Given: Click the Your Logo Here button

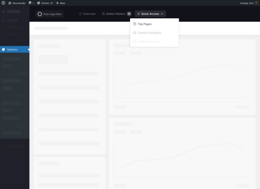Looking at the screenshot, I should coord(50,14).
